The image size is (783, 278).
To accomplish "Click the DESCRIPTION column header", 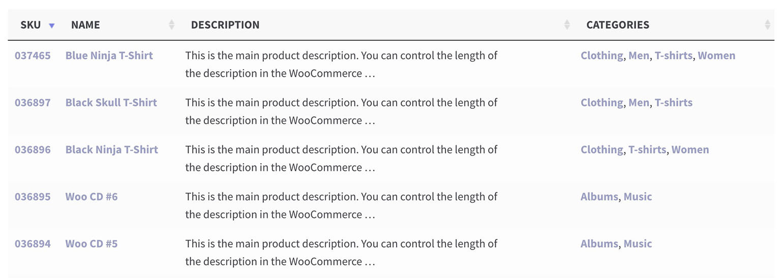I will [225, 24].
